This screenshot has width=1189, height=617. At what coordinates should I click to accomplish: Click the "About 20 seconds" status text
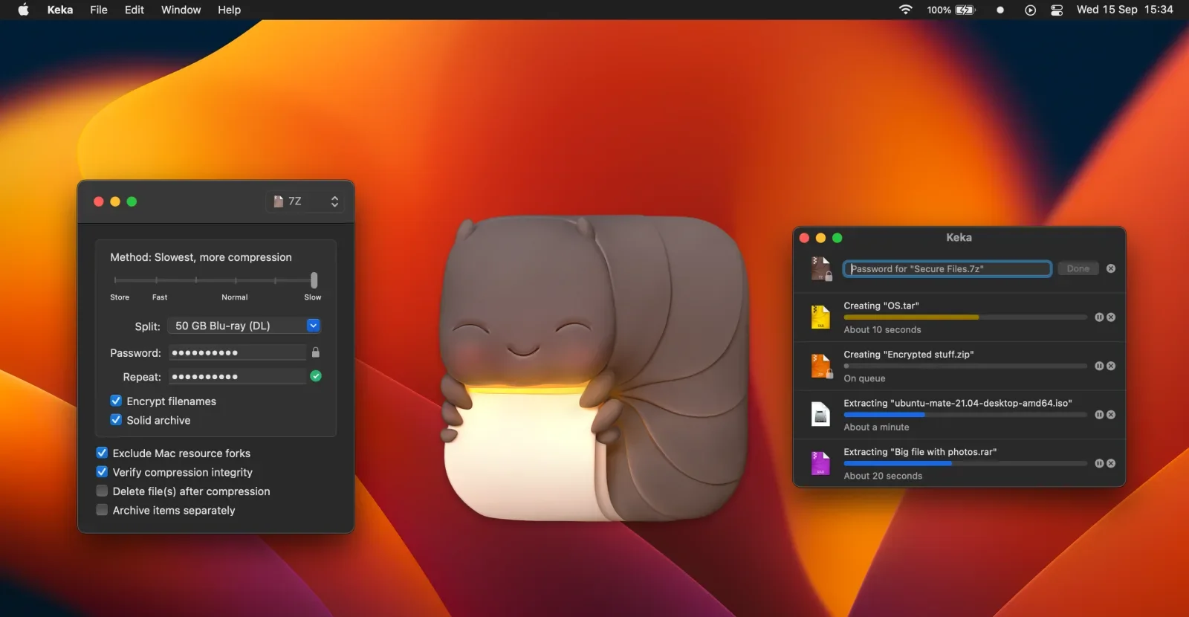[883, 476]
